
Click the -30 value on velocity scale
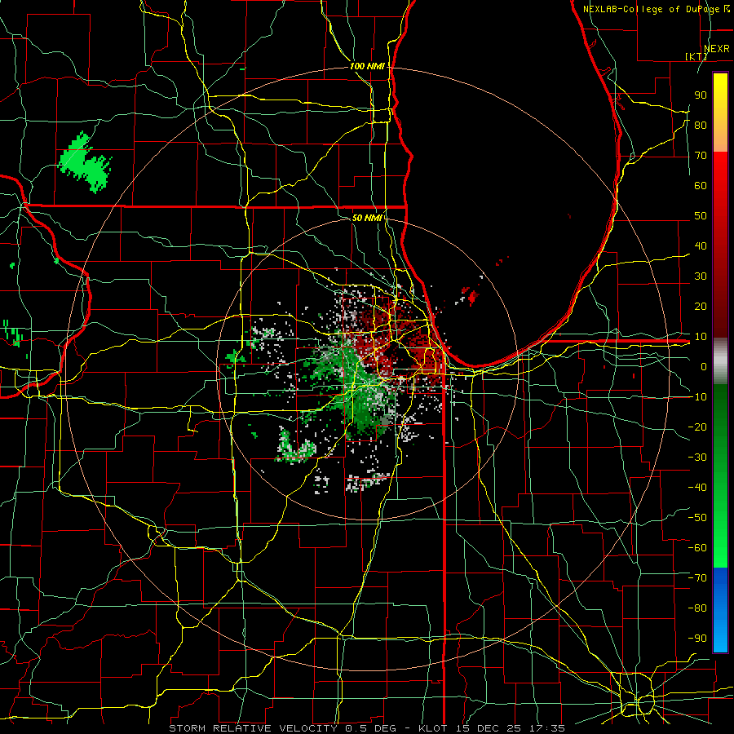pyautogui.click(x=697, y=458)
